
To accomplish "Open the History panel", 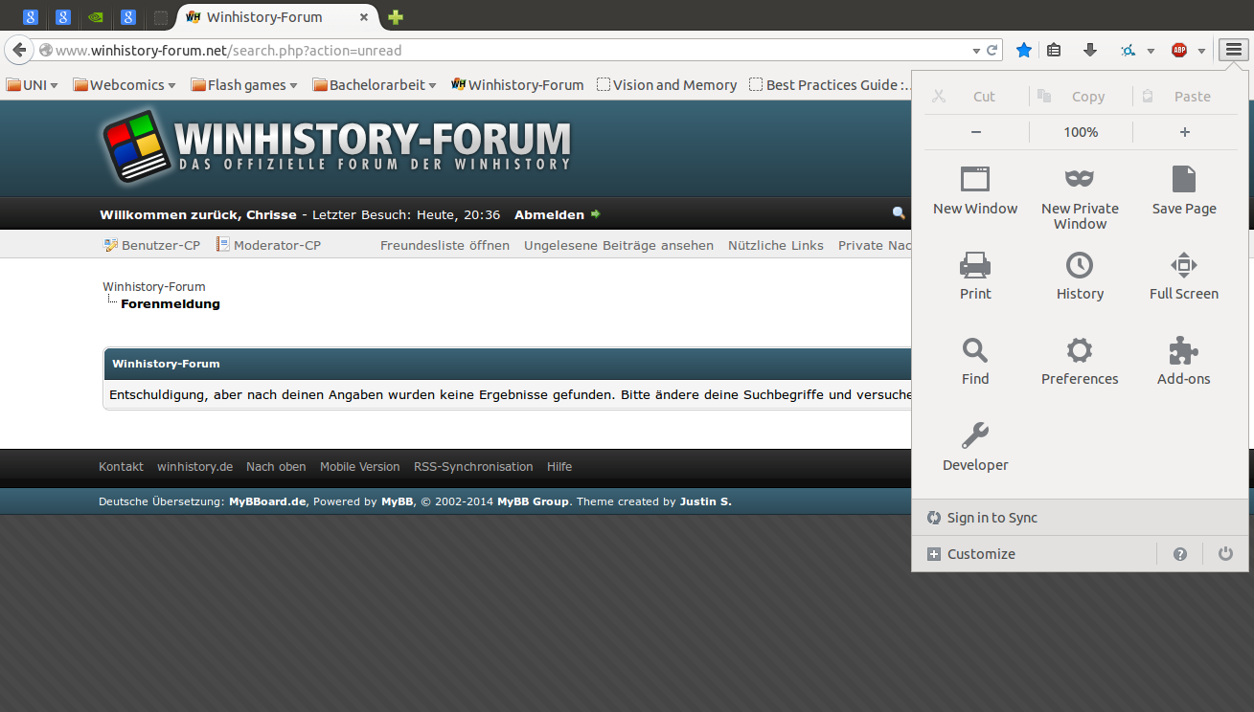I will click(1080, 276).
